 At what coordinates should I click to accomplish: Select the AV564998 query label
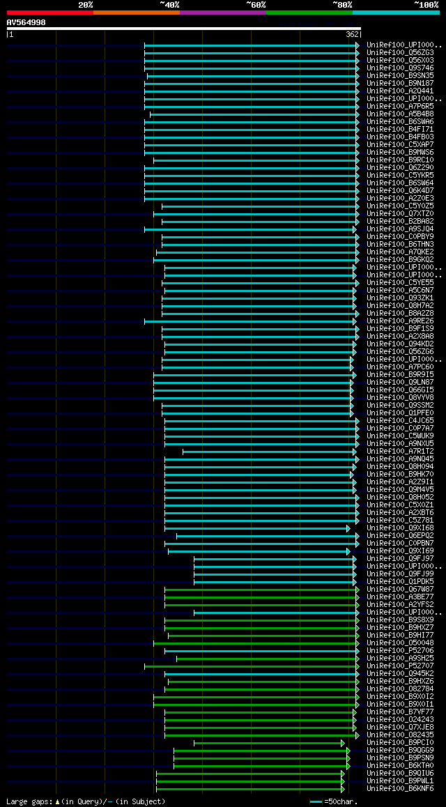click(x=26, y=22)
